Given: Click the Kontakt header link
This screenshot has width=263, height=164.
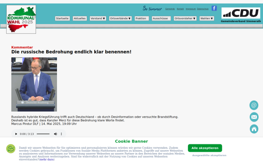Looking at the screenshot, I should point(180,9).
